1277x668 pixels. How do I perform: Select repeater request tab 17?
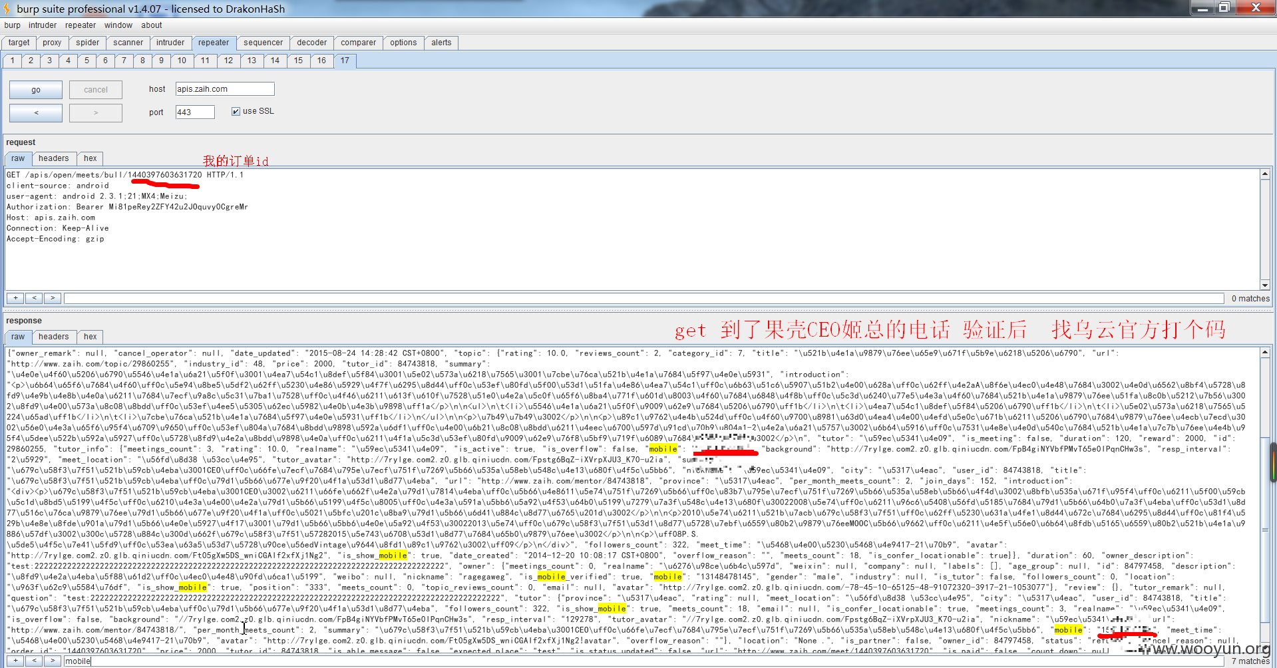pyautogui.click(x=345, y=61)
